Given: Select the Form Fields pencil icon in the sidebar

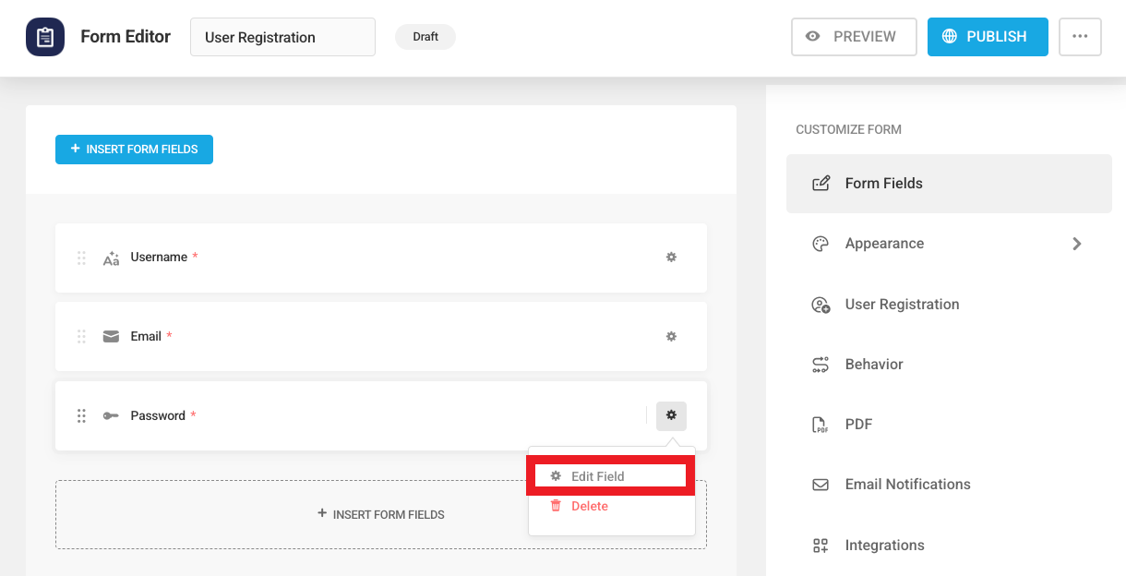Looking at the screenshot, I should coord(821,183).
